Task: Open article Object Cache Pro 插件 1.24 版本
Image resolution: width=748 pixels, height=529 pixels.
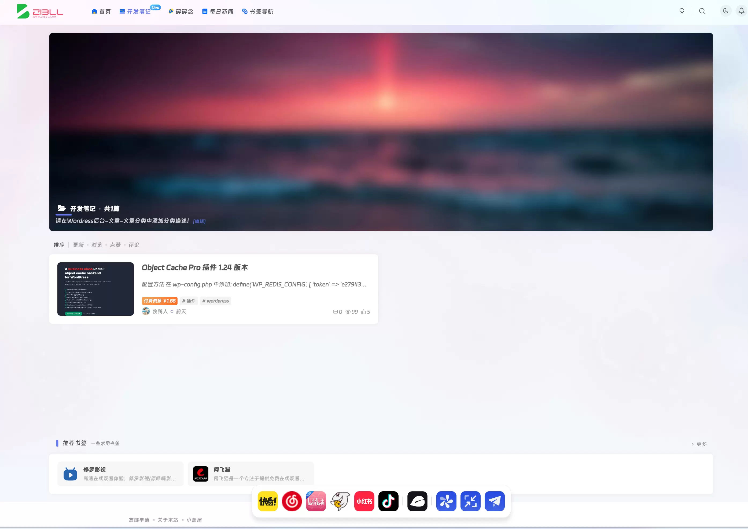Action: tap(195, 267)
